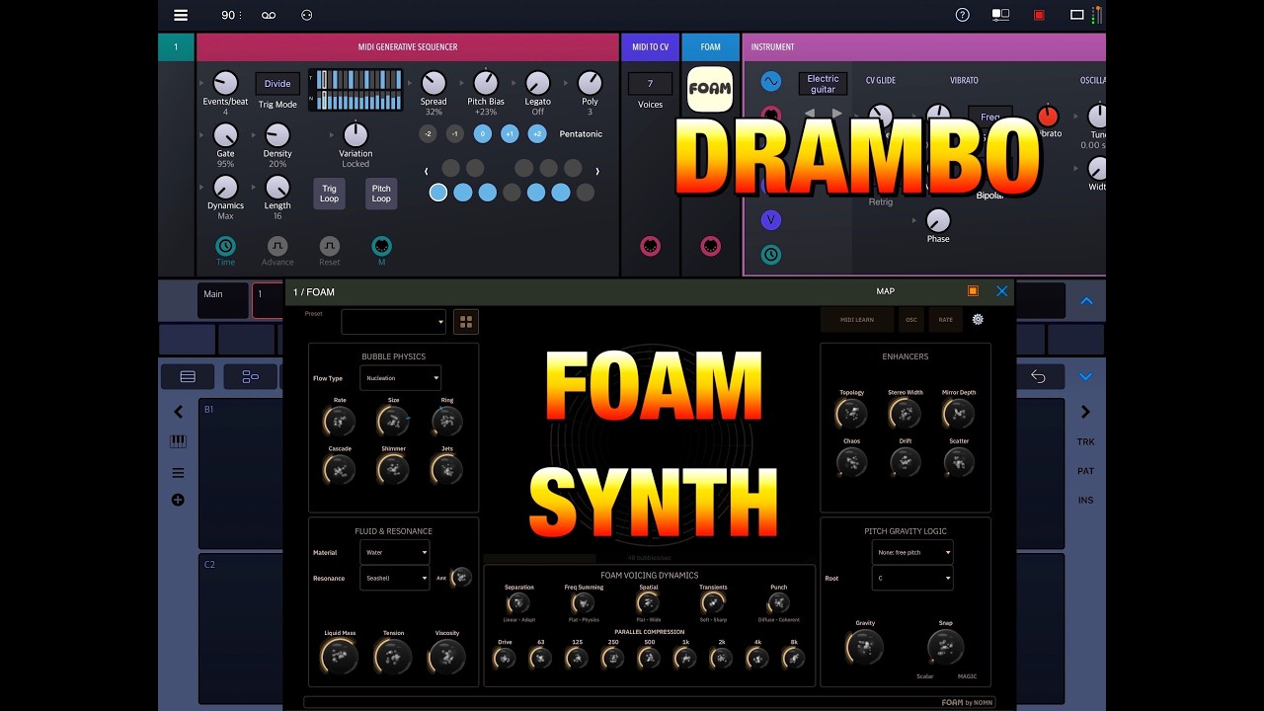This screenshot has width=1264, height=711.
Task: Click the tempo value 90
Action: [x=229, y=15]
